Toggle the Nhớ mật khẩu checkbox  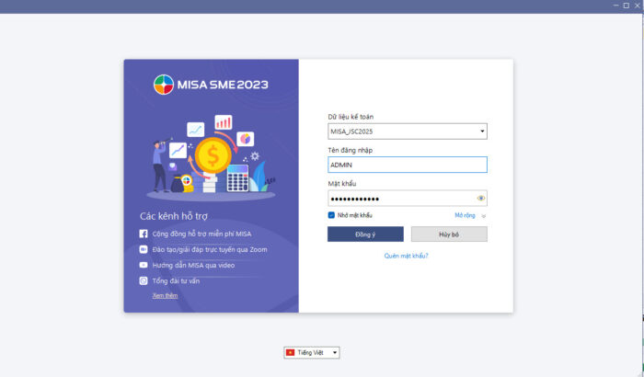(331, 215)
